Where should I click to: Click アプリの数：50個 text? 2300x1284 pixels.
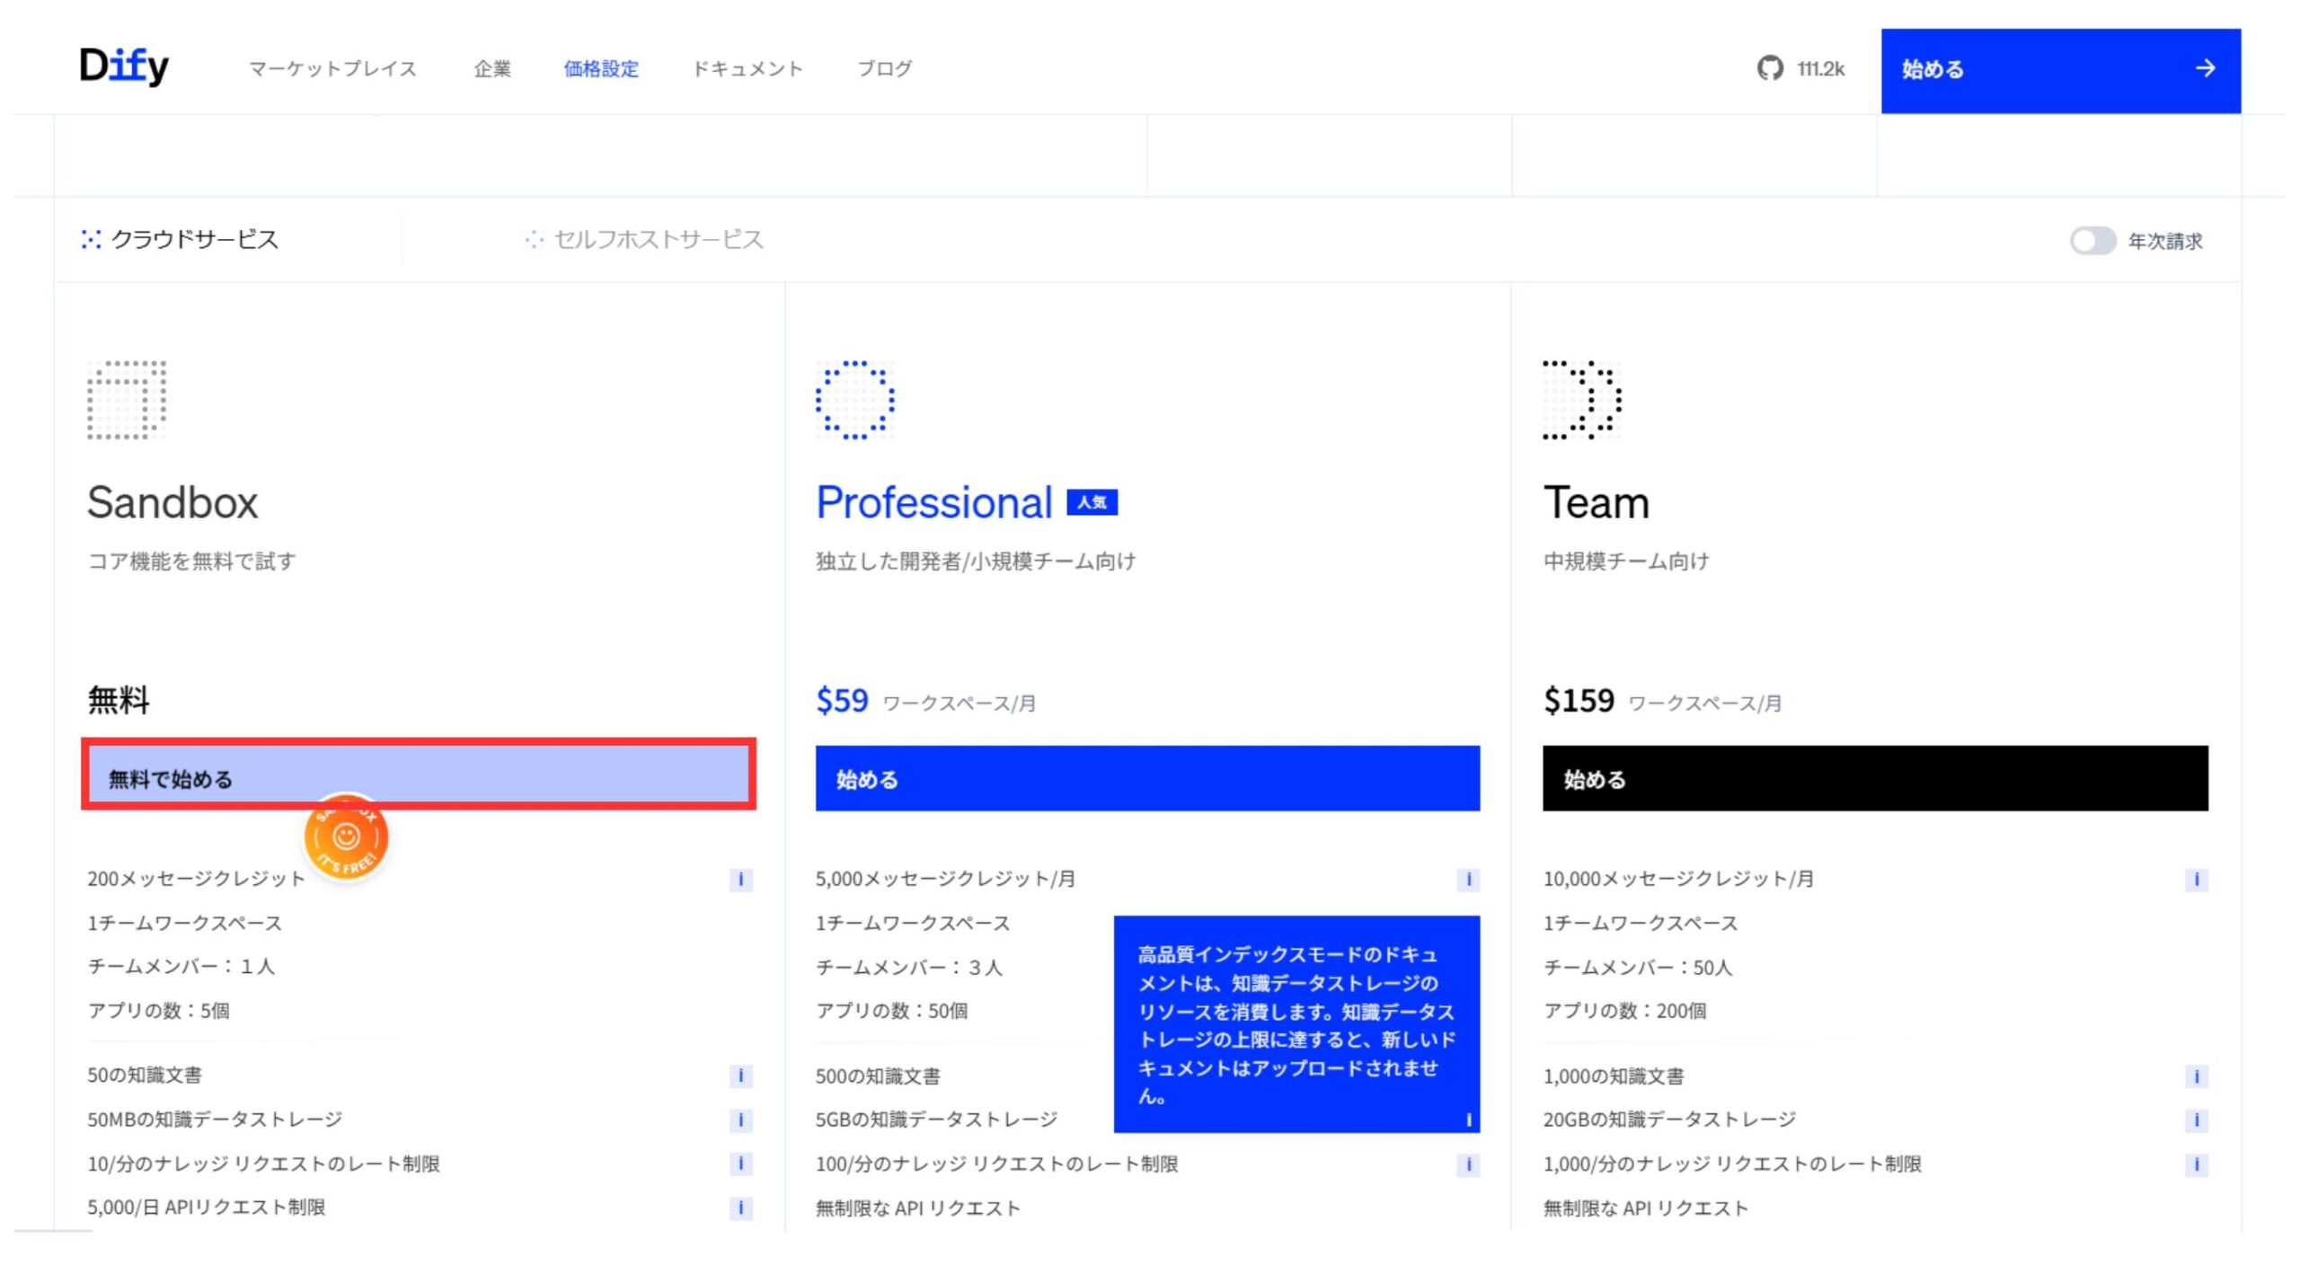coord(891,1011)
